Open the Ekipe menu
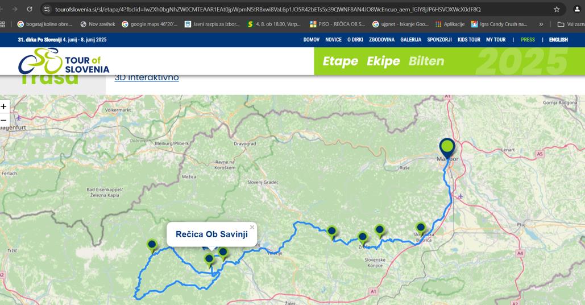 click(383, 61)
